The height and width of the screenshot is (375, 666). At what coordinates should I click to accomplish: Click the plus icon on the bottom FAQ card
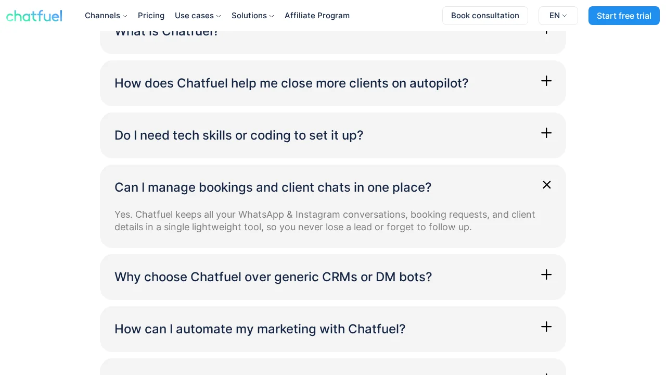546,373
